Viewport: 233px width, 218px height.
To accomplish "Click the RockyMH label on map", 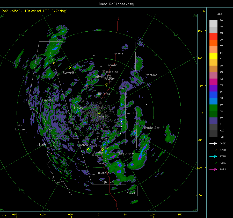I will [x=68, y=73].
